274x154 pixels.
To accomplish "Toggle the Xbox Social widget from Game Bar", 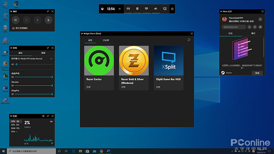I will pos(155,9).
